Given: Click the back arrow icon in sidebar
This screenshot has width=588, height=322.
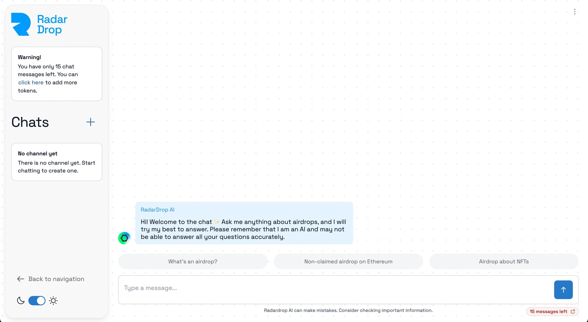Looking at the screenshot, I should [x=21, y=279].
